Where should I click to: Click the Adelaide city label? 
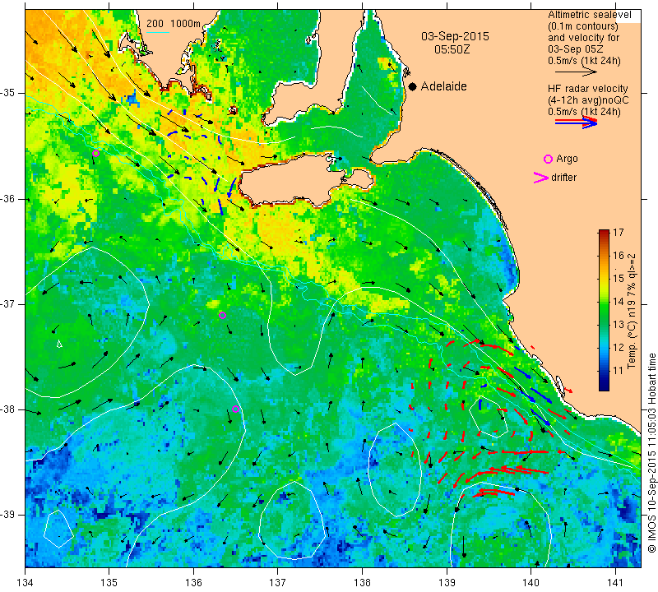click(x=443, y=86)
